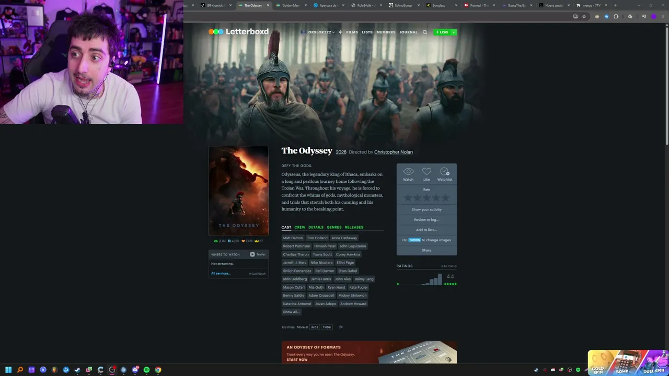Open the IMDb link
669x376 pixels.
click(x=315, y=327)
